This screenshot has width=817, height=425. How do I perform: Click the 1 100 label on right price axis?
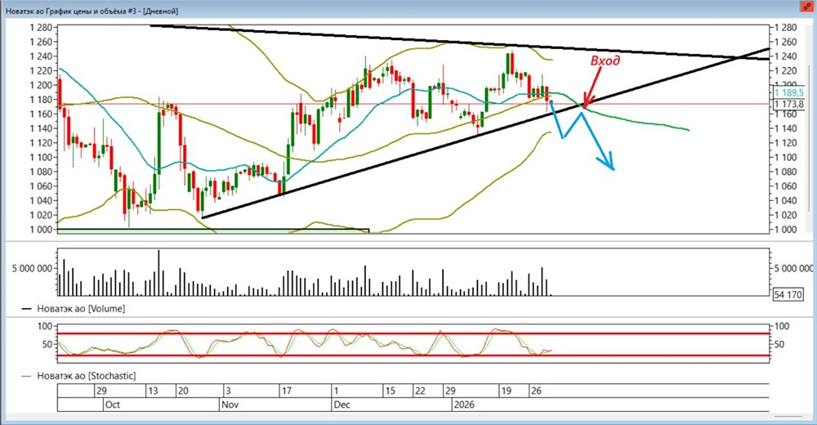coord(786,157)
